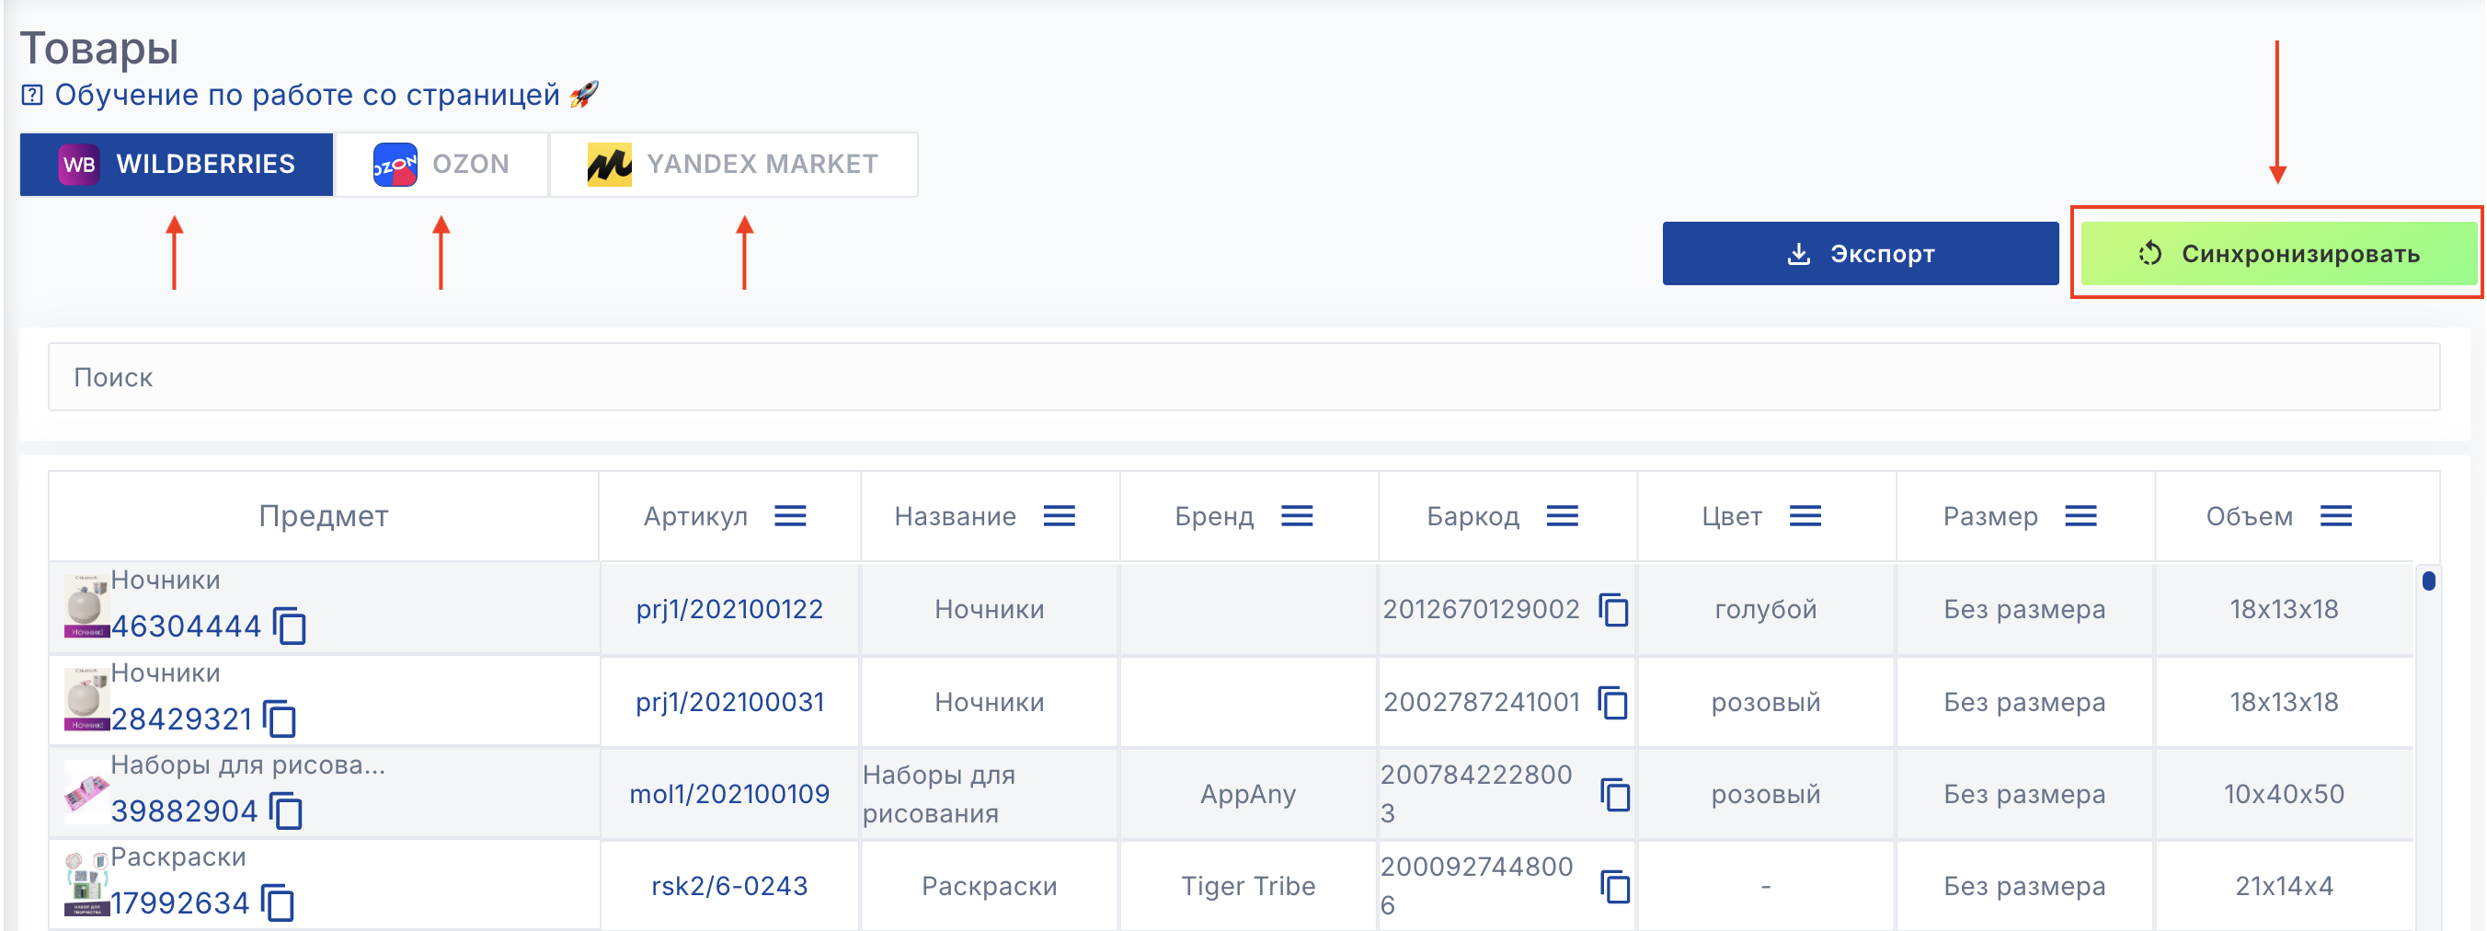Switch to the YANDEX MARKET tab

tap(734, 164)
